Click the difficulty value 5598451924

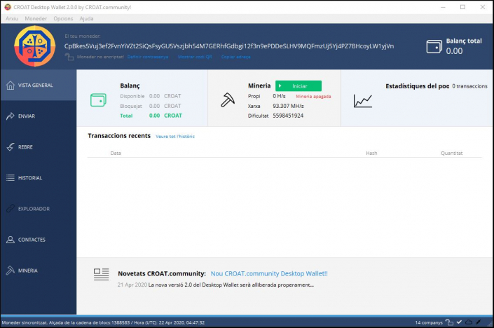tap(288, 116)
